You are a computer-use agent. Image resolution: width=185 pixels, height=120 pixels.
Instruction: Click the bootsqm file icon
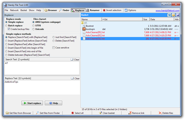click(84, 29)
